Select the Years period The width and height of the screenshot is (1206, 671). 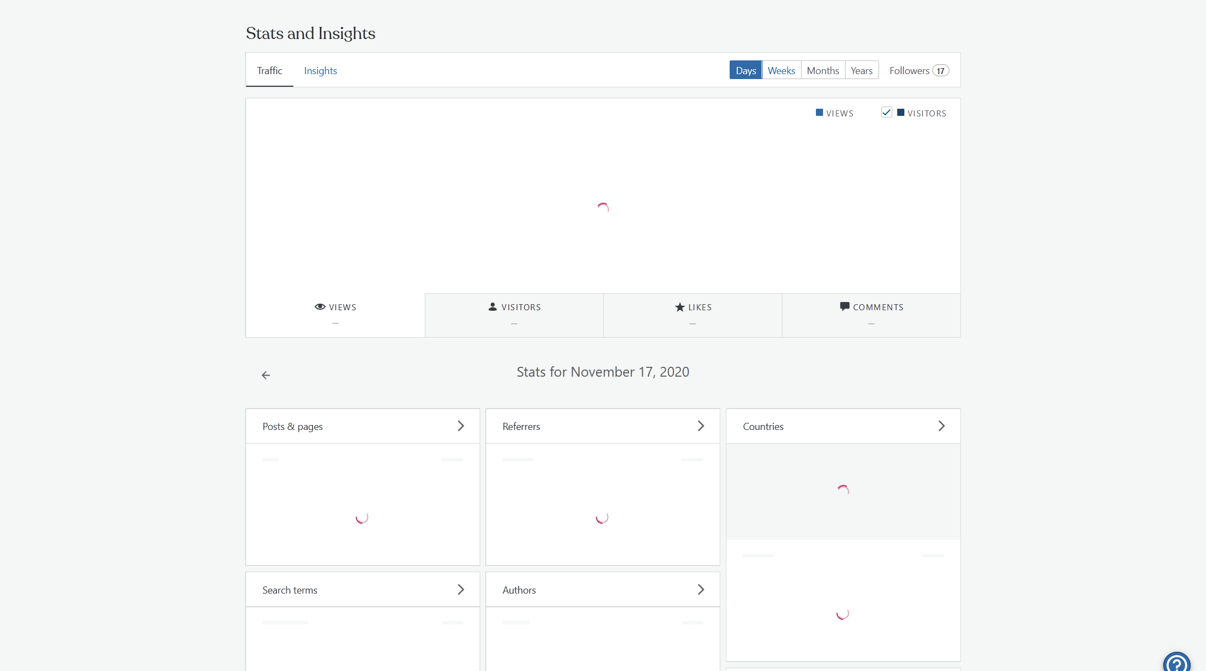(x=862, y=70)
